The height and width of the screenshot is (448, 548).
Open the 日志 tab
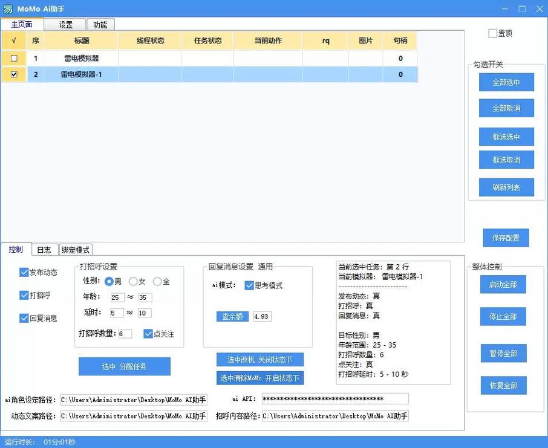click(x=44, y=250)
